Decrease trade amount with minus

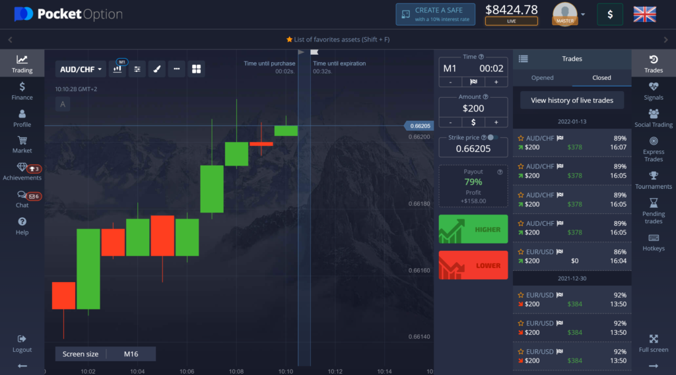click(x=450, y=122)
